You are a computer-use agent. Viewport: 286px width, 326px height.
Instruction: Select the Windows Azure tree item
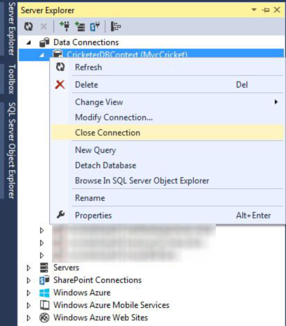point(82,293)
